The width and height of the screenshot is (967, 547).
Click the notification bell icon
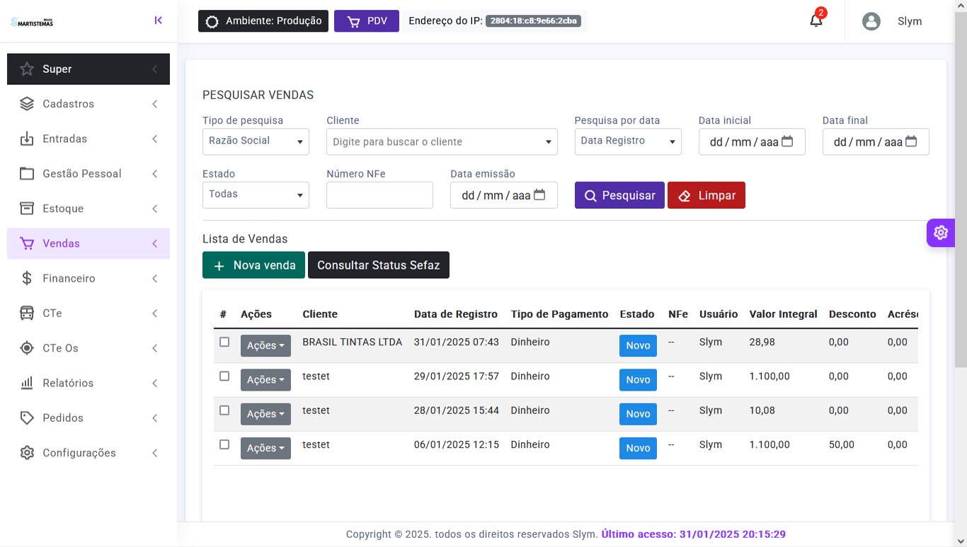coord(816,21)
